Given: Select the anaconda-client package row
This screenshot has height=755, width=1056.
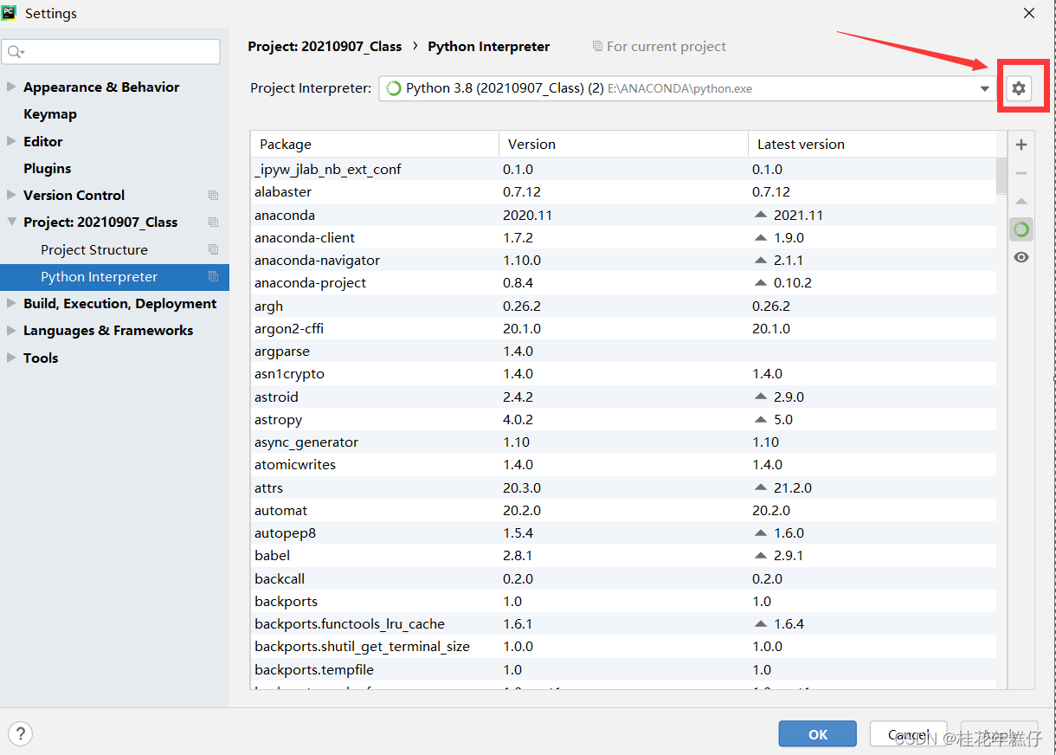Looking at the screenshot, I should 623,237.
